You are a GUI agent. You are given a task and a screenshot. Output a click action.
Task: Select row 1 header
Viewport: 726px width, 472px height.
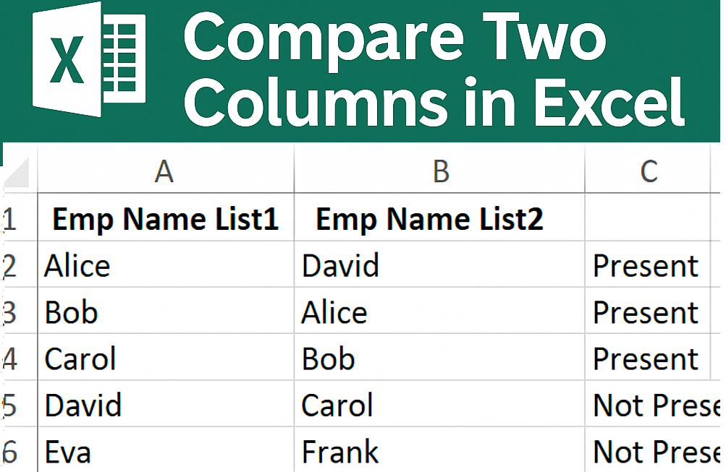pyautogui.click(x=10, y=220)
